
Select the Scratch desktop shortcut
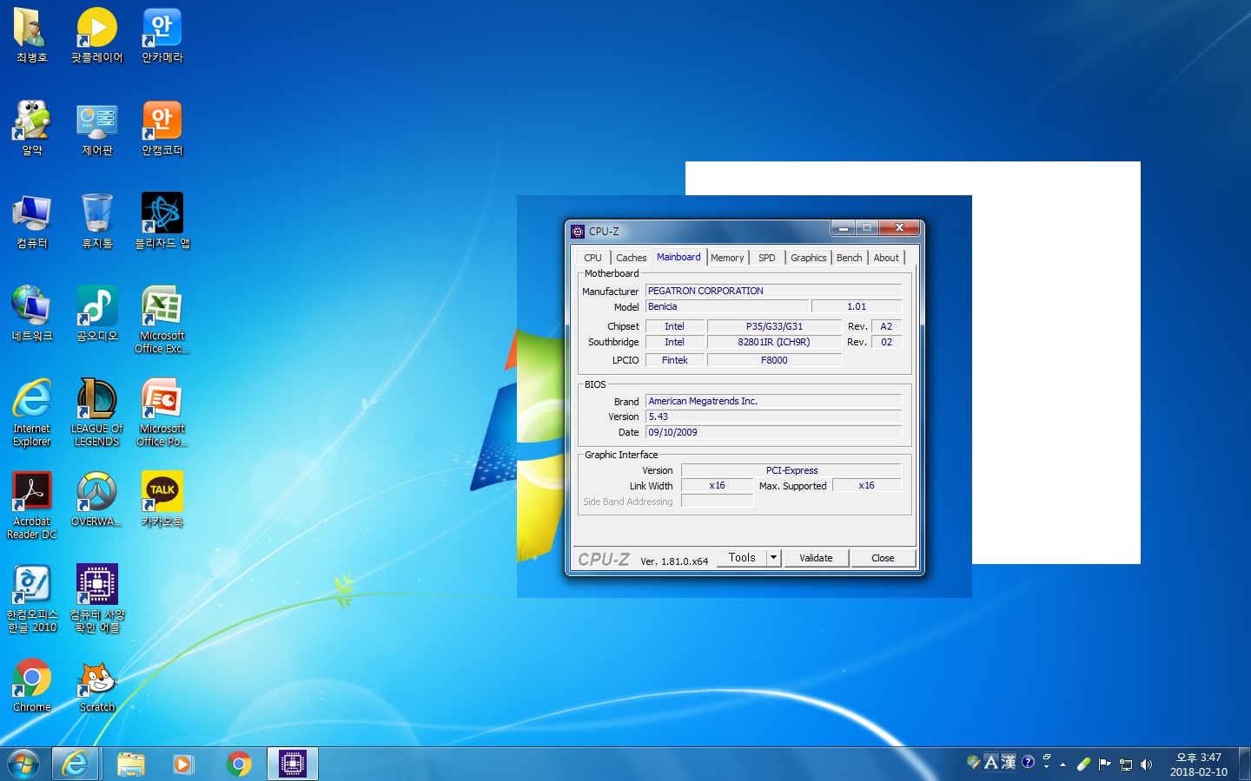(96, 685)
